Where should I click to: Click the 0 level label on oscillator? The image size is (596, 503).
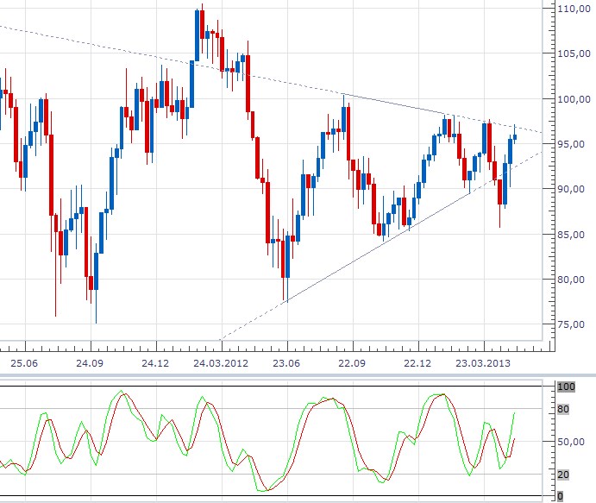point(560,495)
